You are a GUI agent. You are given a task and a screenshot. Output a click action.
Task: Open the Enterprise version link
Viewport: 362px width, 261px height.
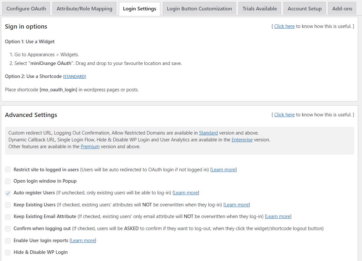242,140
